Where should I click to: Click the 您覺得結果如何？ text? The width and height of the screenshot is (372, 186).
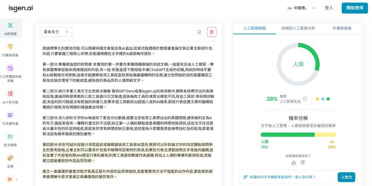coord(298,156)
